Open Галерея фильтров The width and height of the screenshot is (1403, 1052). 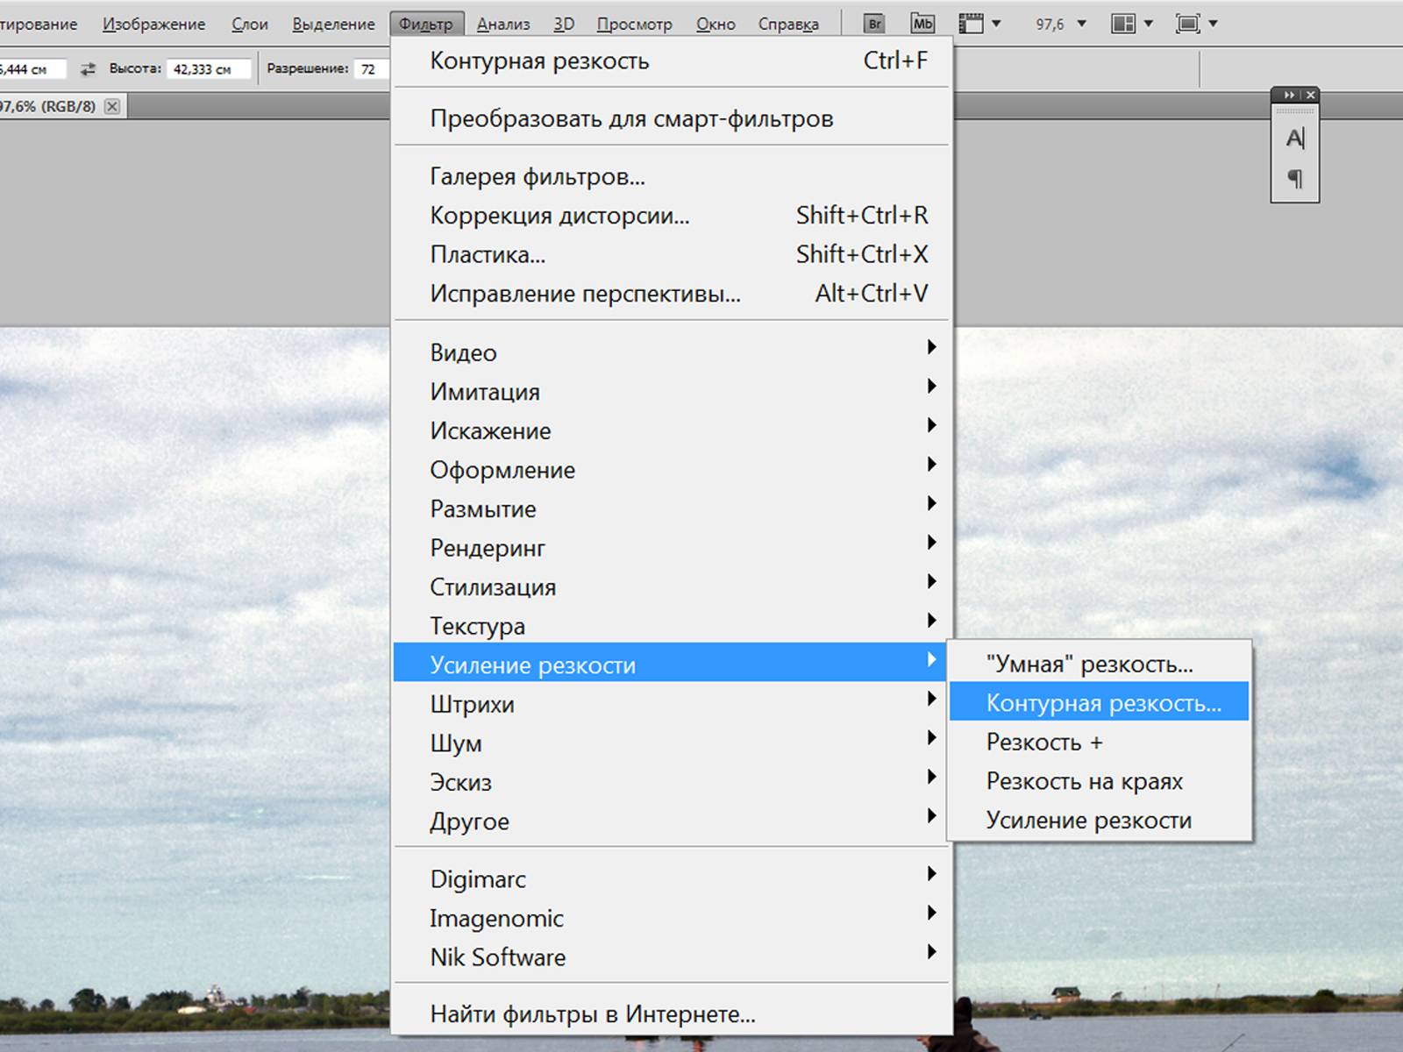672,176
